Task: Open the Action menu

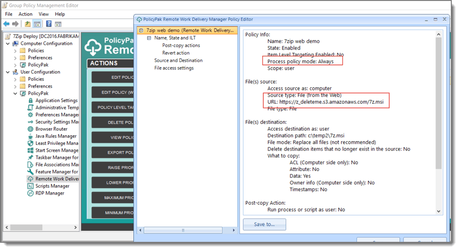Action: pyautogui.click(x=25, y=14)
